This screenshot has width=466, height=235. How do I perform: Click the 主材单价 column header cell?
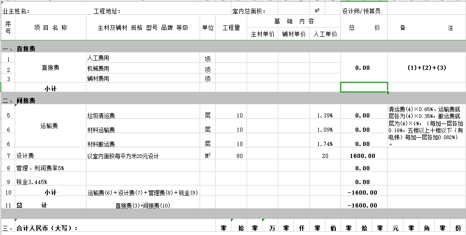(x=262, y=34)
